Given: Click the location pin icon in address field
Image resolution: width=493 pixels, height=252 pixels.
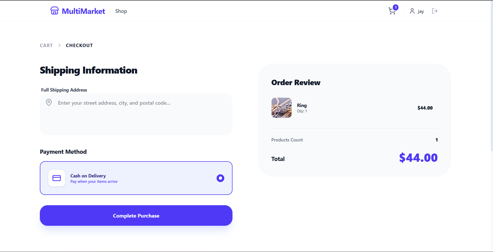Looking at the screenshot, I should click(x=49, y=103).
